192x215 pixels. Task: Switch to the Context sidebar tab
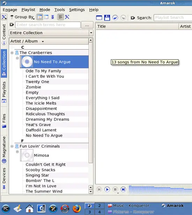click(x=4, y=34)
